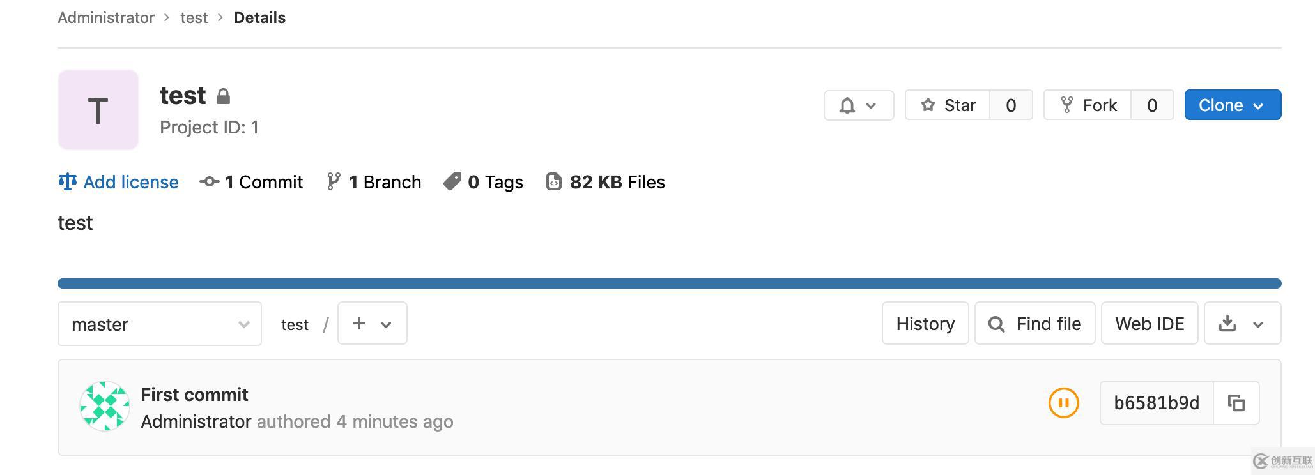Open the History button
The image size is (1315, 475).
(x=925, y=324)
